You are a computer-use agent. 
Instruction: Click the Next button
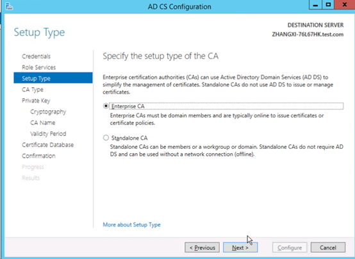[x=240, y=247]
